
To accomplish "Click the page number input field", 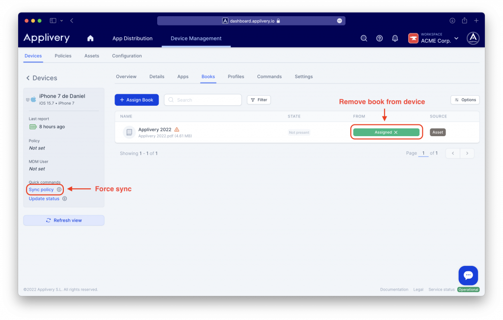I will (x=423, y=153).
